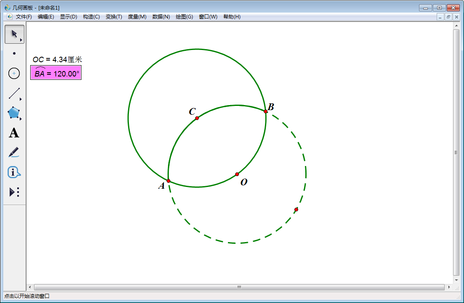Select the Straightedge line tool
This screenshot has height=303, width=464.
14,93
